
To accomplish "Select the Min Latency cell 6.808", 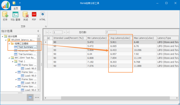I will point(98,58).
